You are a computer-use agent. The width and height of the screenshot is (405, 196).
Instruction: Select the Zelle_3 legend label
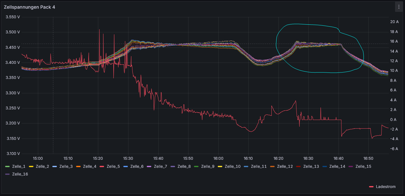coord(66,166)
